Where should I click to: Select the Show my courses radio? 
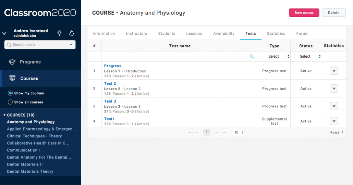(10, 93)
